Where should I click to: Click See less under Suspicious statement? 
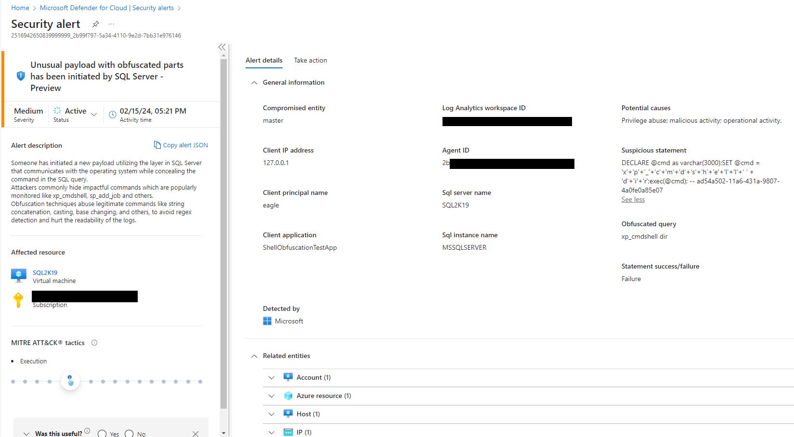(633, 199)
